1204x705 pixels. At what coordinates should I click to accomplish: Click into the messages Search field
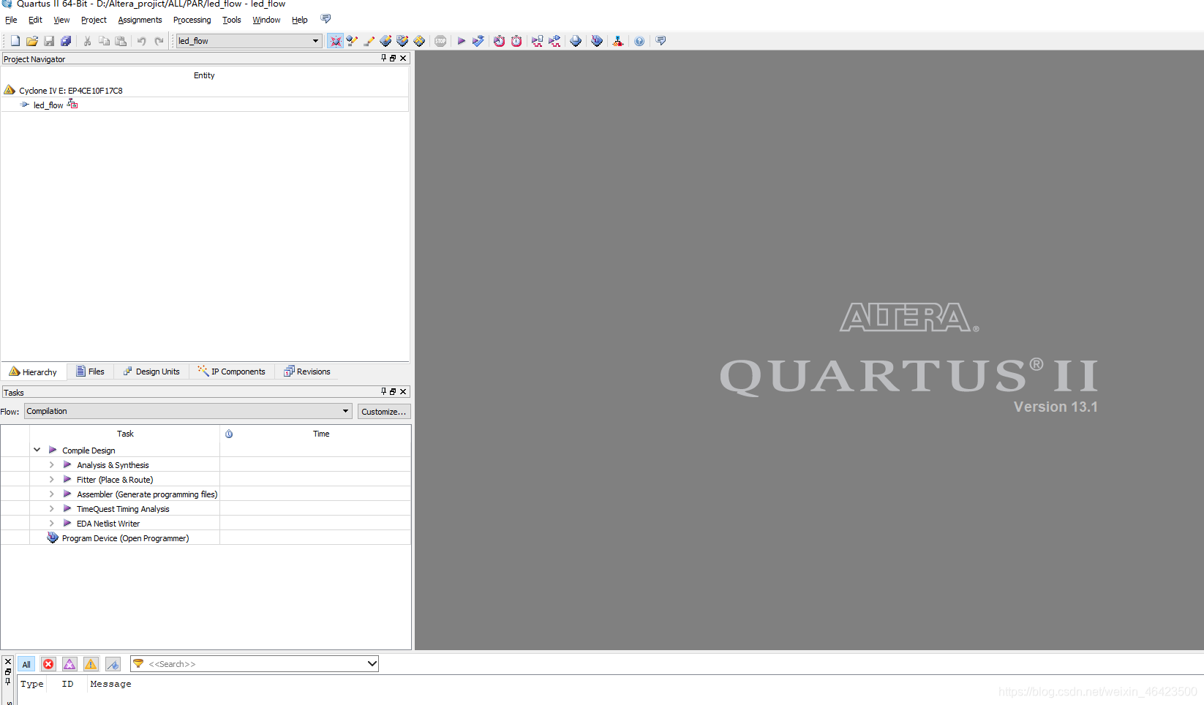(255, 664)
